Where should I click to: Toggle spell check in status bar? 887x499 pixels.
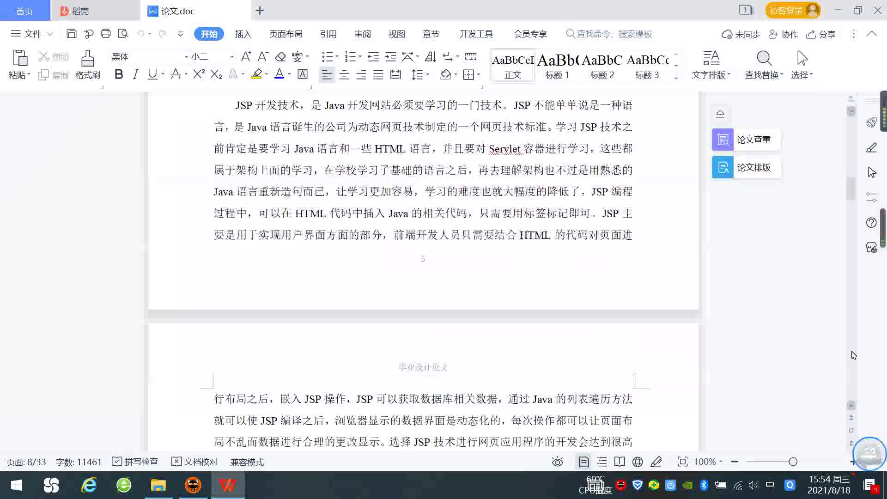(x=135, y=462)
